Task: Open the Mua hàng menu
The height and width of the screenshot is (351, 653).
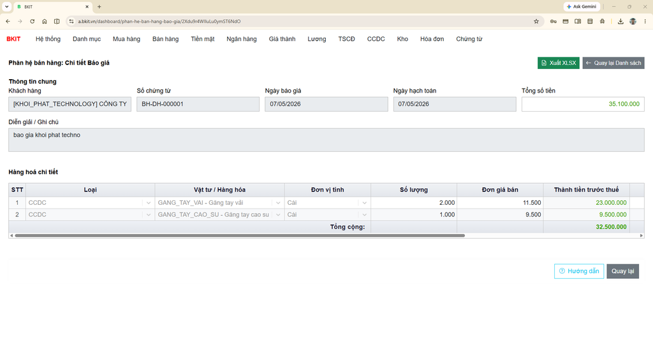Action: click(x=127, y=39)
